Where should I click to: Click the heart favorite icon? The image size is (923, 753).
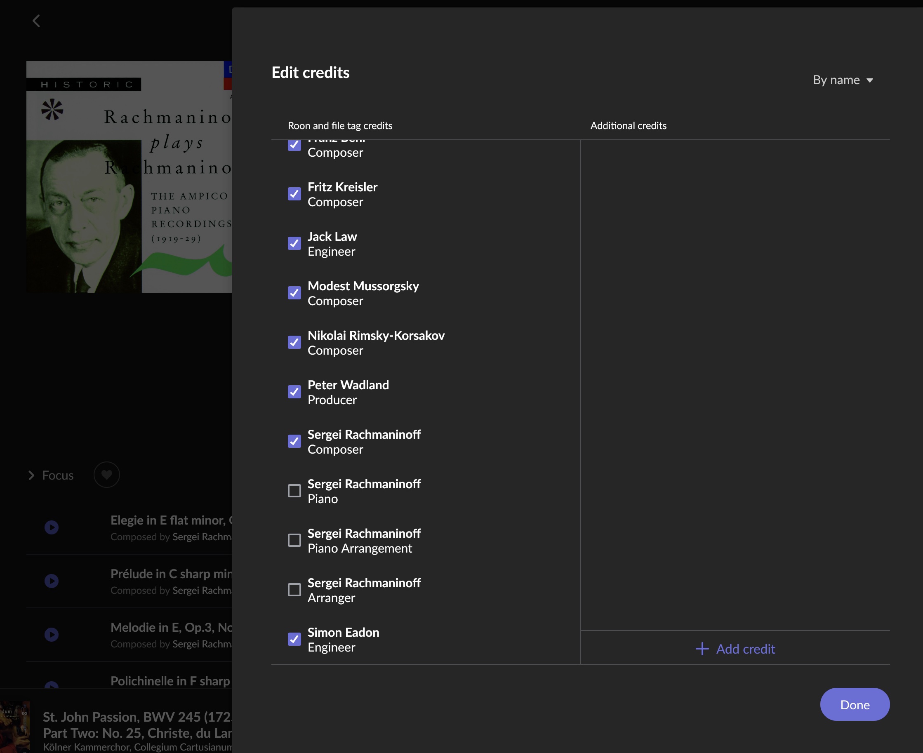pos(106,475)
